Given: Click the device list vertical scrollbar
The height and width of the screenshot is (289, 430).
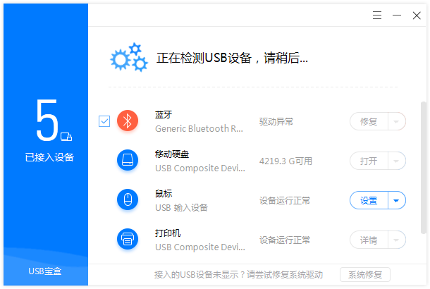Looking at the screenshot, I should click(x=424, y=167).
